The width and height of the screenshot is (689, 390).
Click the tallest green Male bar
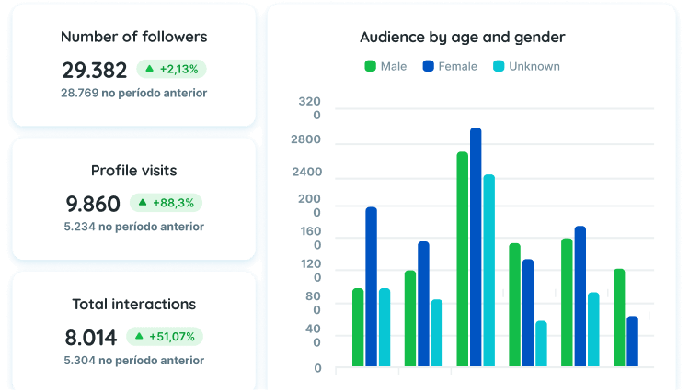(x=463, y=259)
